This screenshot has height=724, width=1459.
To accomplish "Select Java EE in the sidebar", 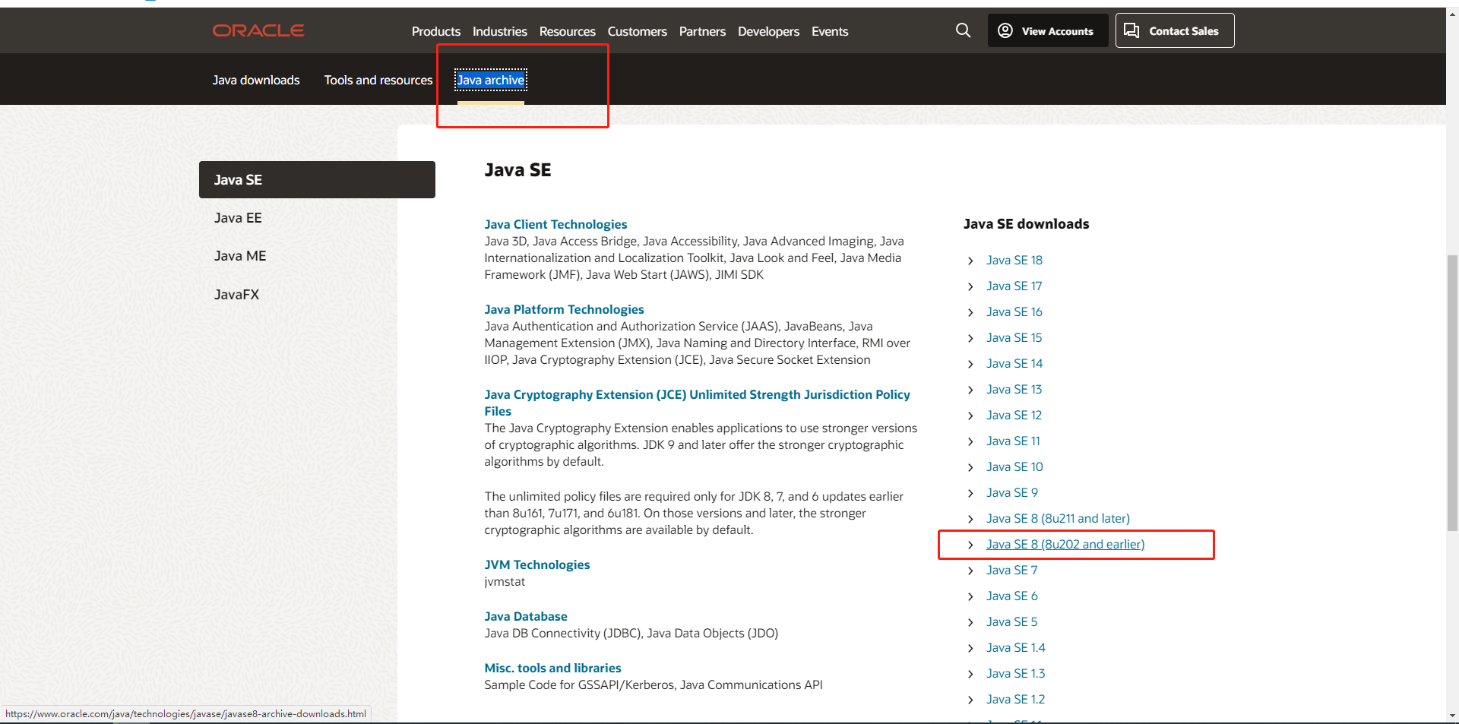I will pos(238,218).
